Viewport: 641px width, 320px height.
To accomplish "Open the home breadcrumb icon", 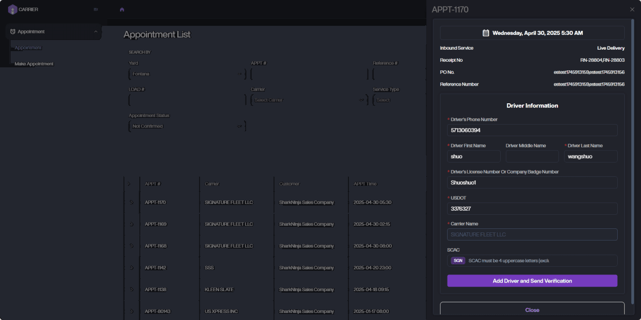I will (x=122, y=9).
